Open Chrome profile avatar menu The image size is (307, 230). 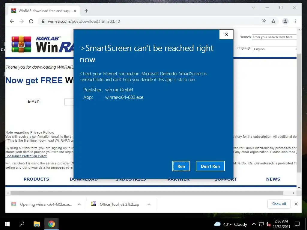click(x=285, y=21)
